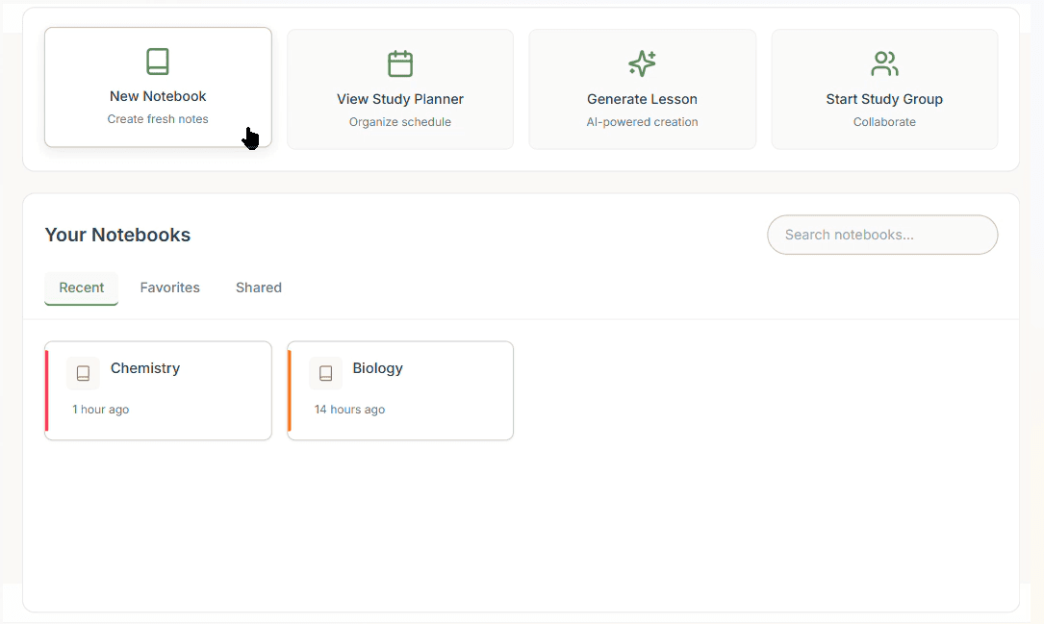The height and width of the screenshot is (624, 1044).
Task: Open the Shared notebooks tab
Action: click(258, 287)
